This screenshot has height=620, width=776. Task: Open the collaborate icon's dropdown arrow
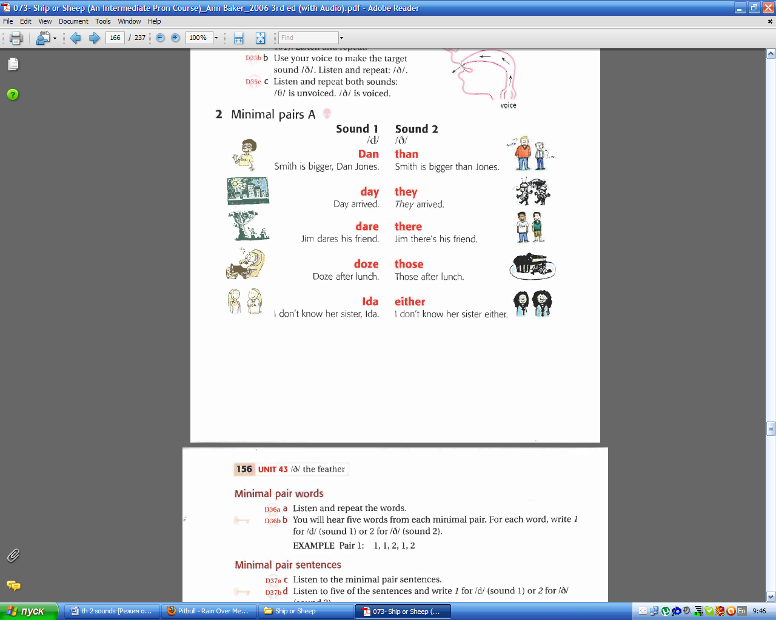click(55, 38)
